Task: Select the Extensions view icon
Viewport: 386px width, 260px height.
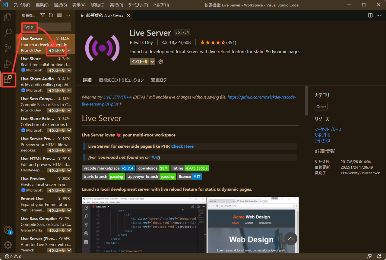Action: 8,80
